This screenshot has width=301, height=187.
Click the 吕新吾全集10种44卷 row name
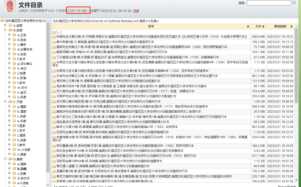pos(109,161)
